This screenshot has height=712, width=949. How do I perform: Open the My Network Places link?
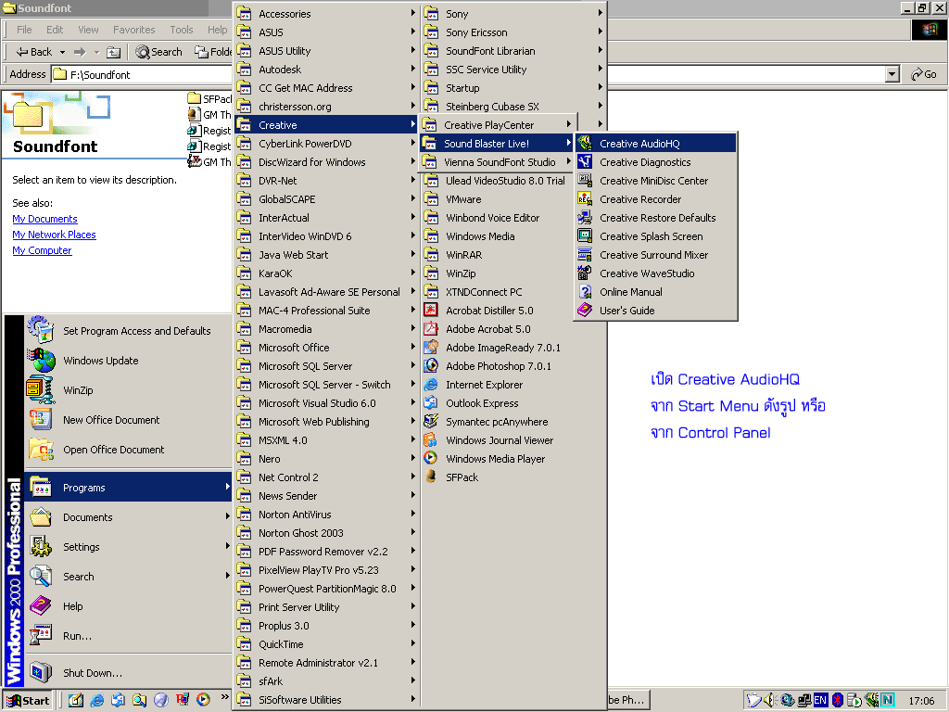point(54,235)
